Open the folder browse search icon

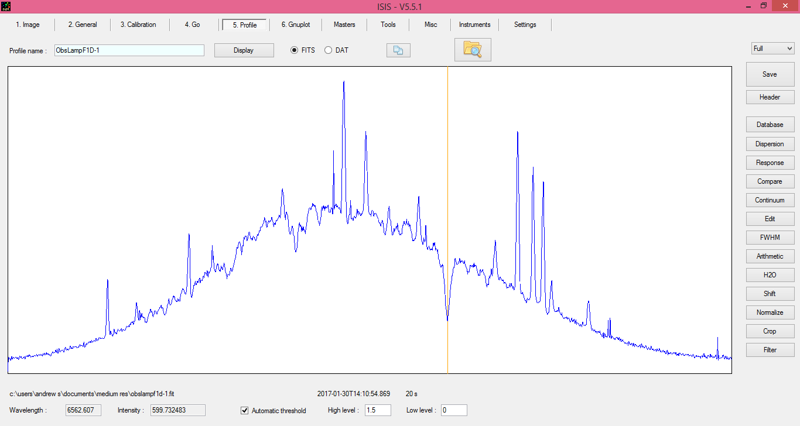473,50
